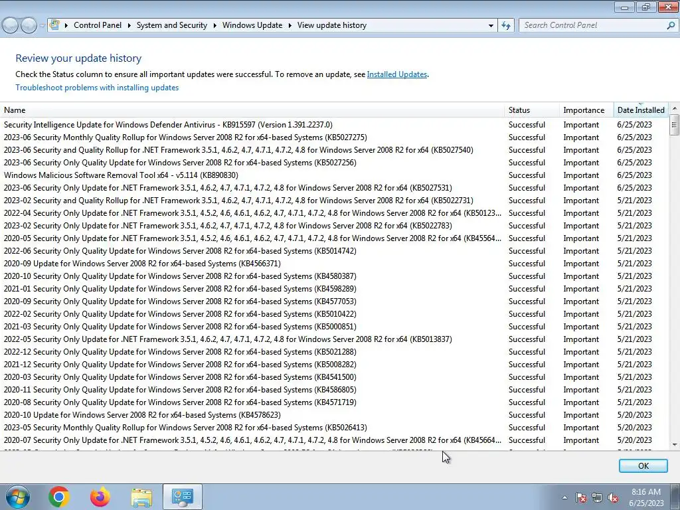
Task: Click the refresh button beside address bar
Action: pyautogui.click(x=505, y=25)
